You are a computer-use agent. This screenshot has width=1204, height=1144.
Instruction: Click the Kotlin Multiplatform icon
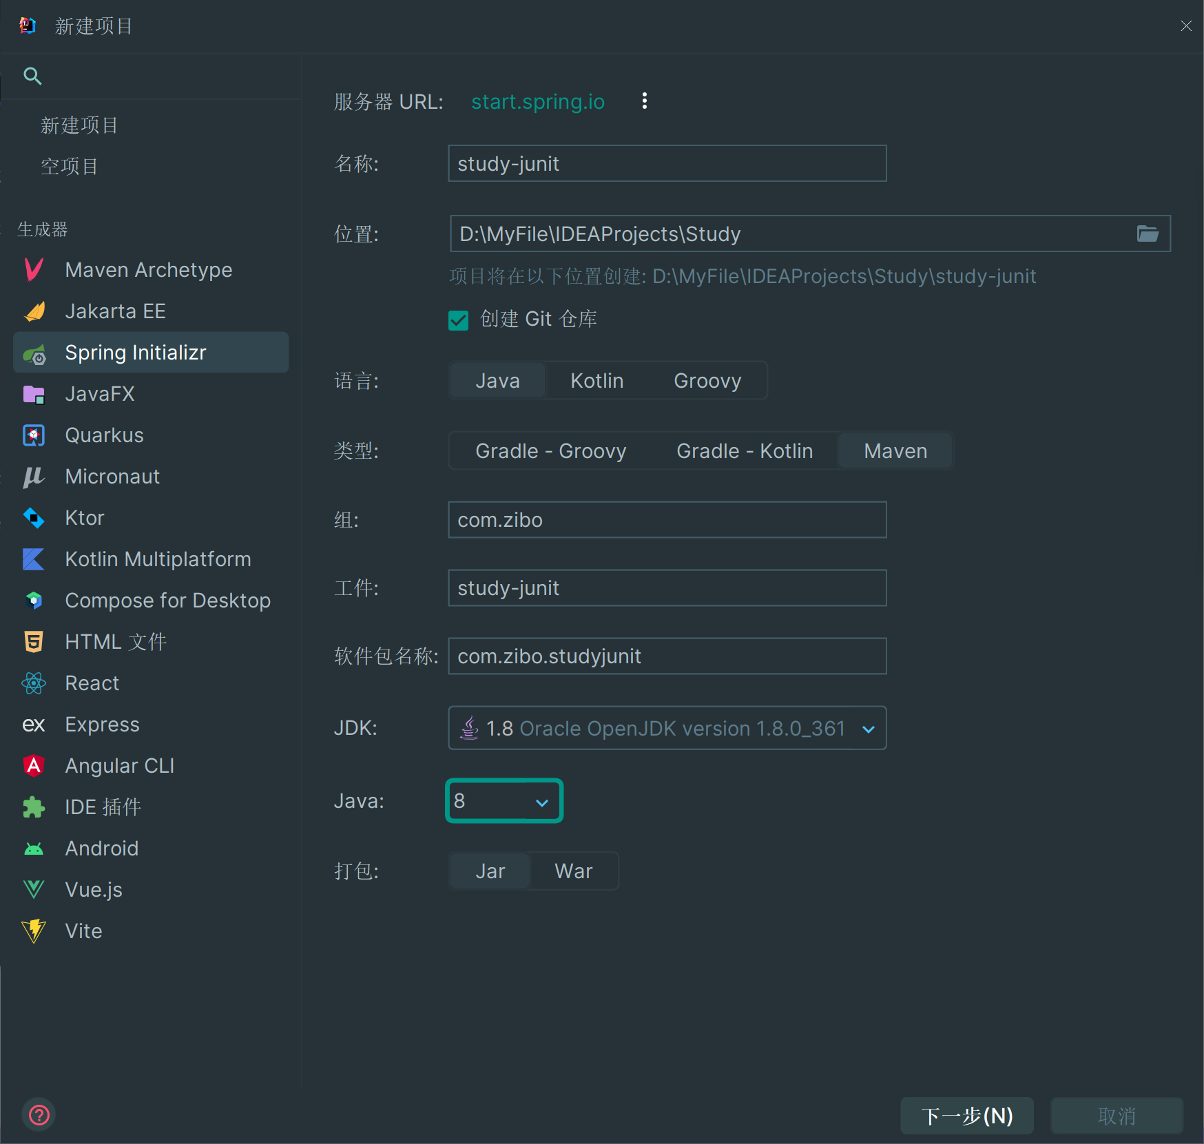[x=34, y=559]
